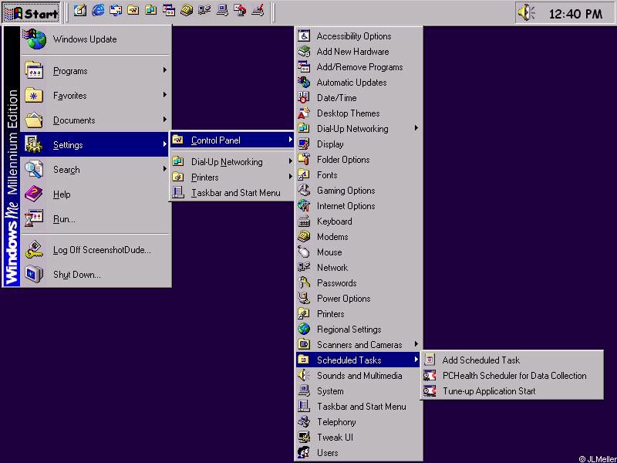This screenshot has width=617, height=463.
Task: Open Folder Options
Action: pos(359,160)
